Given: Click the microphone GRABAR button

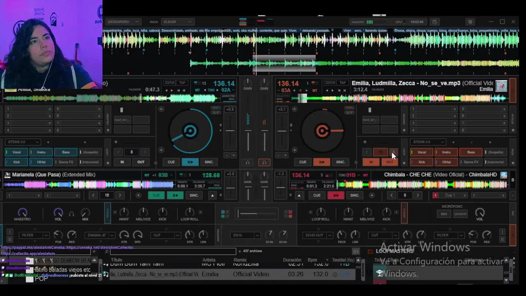Looking at the screenshot, I should tap(460, 214).
